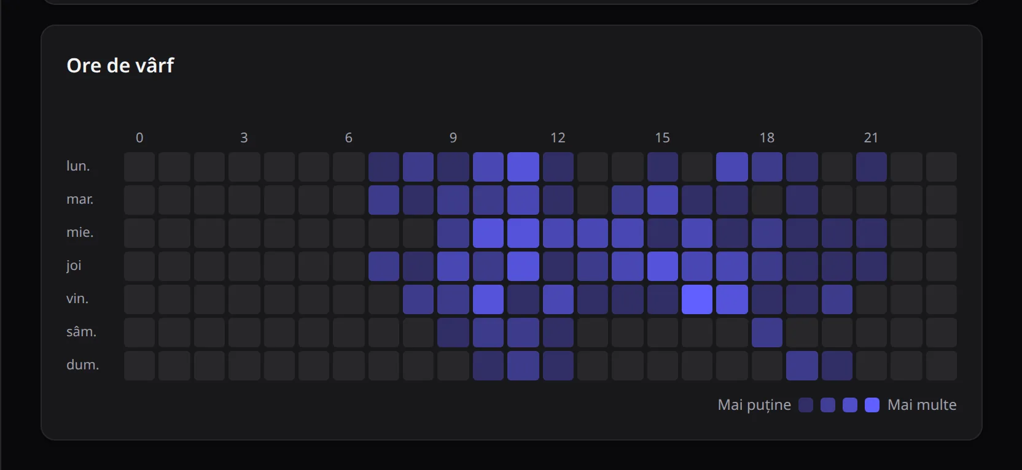The image size is (1022, 470).
Task: Select the mar. cell under hour 15
Action: pyautogui.click(x=663, y=200)
